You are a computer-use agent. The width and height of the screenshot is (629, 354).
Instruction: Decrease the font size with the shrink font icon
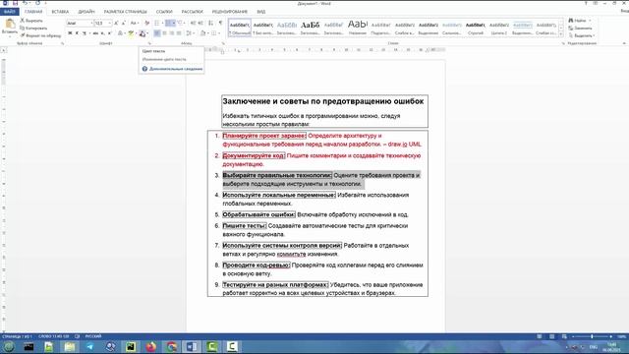(123, 23)
